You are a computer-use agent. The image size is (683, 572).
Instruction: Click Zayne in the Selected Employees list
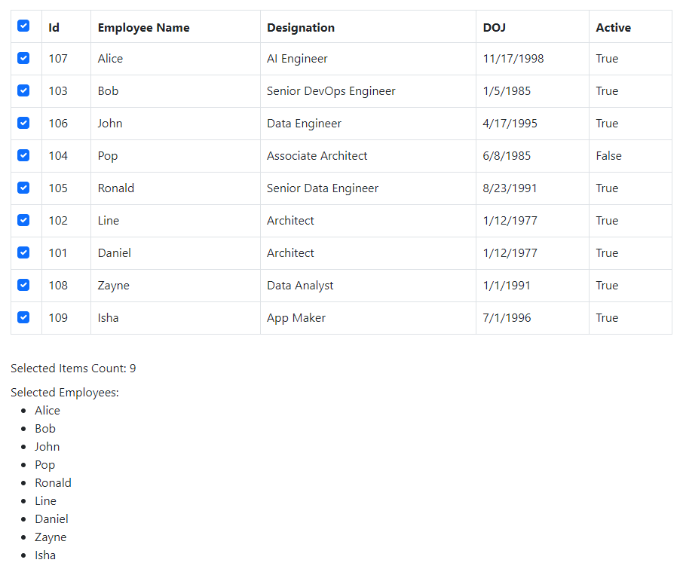coord(51,537)
